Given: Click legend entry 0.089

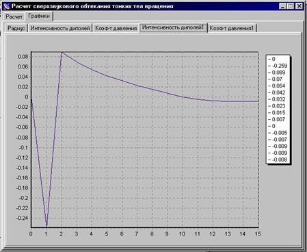Looking at the screenshot, I should pyautogui.click(x=277, y=73).
